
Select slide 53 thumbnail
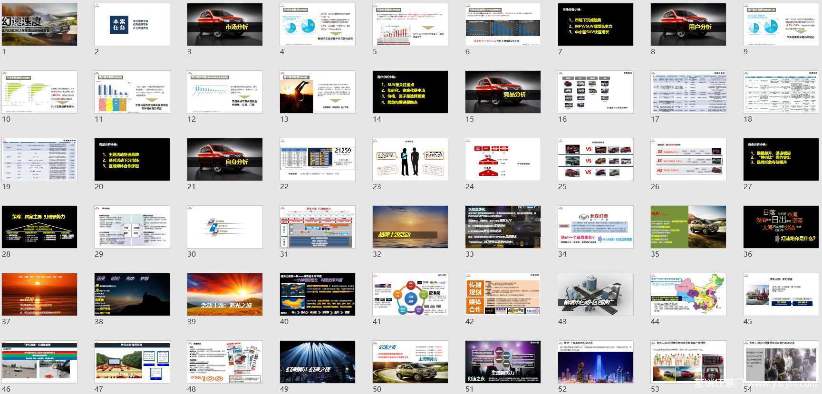pyautogui.click(x=688, y=362)
